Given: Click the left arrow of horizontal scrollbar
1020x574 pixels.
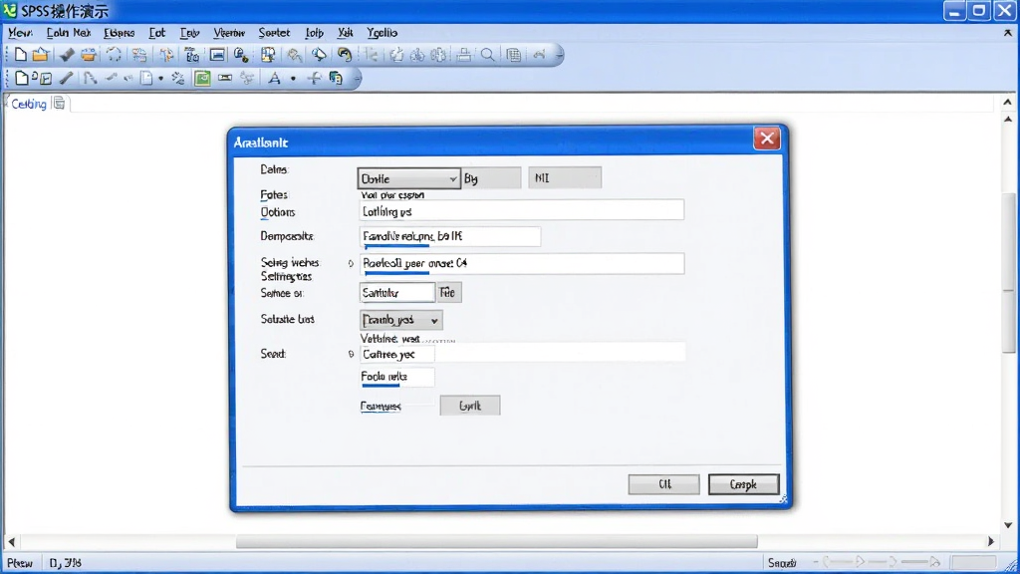Looking at the screenshot, I should pos(11,541).
